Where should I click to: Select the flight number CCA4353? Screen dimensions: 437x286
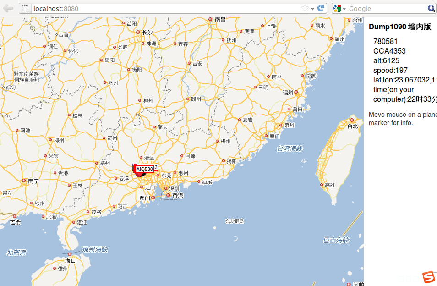tap(389, 51)
